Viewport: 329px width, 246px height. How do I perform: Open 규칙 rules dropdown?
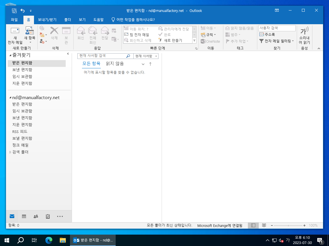click(208, 35)
